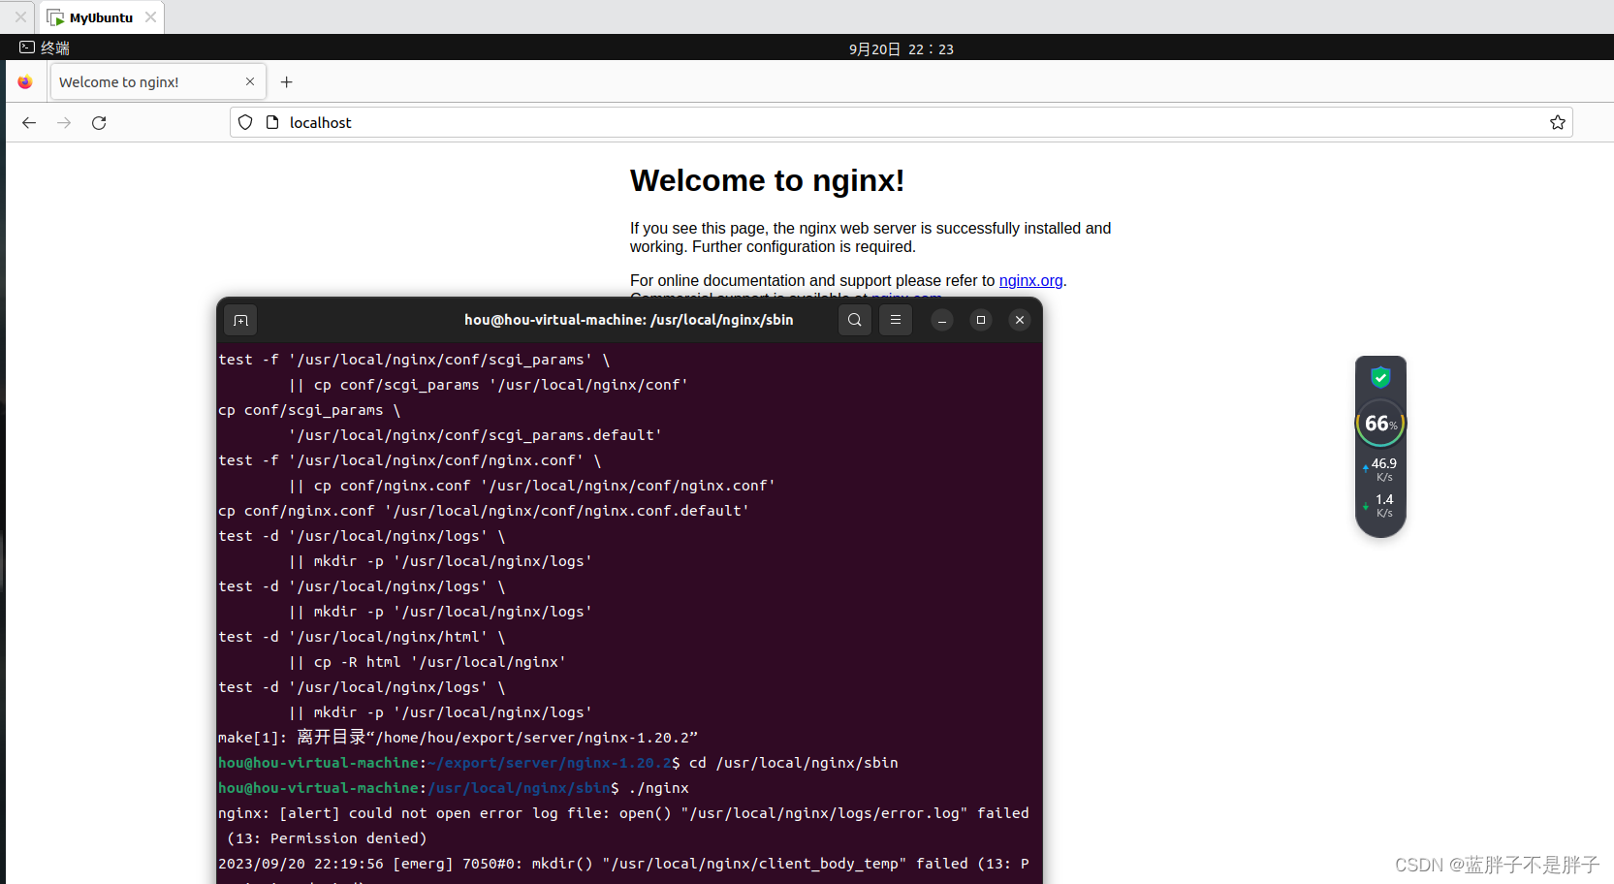Click the nginx.conf.default copy line
This screenshot has height=884, width=1614.
484,511
